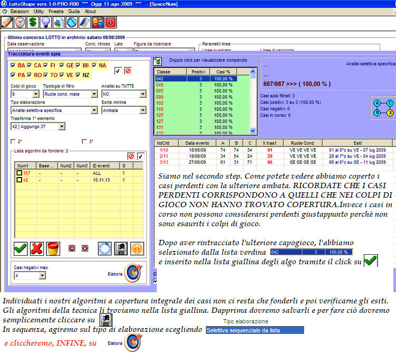Click the small red up arrow icon
Screen dimensions: 396x353
coord(72,248)
